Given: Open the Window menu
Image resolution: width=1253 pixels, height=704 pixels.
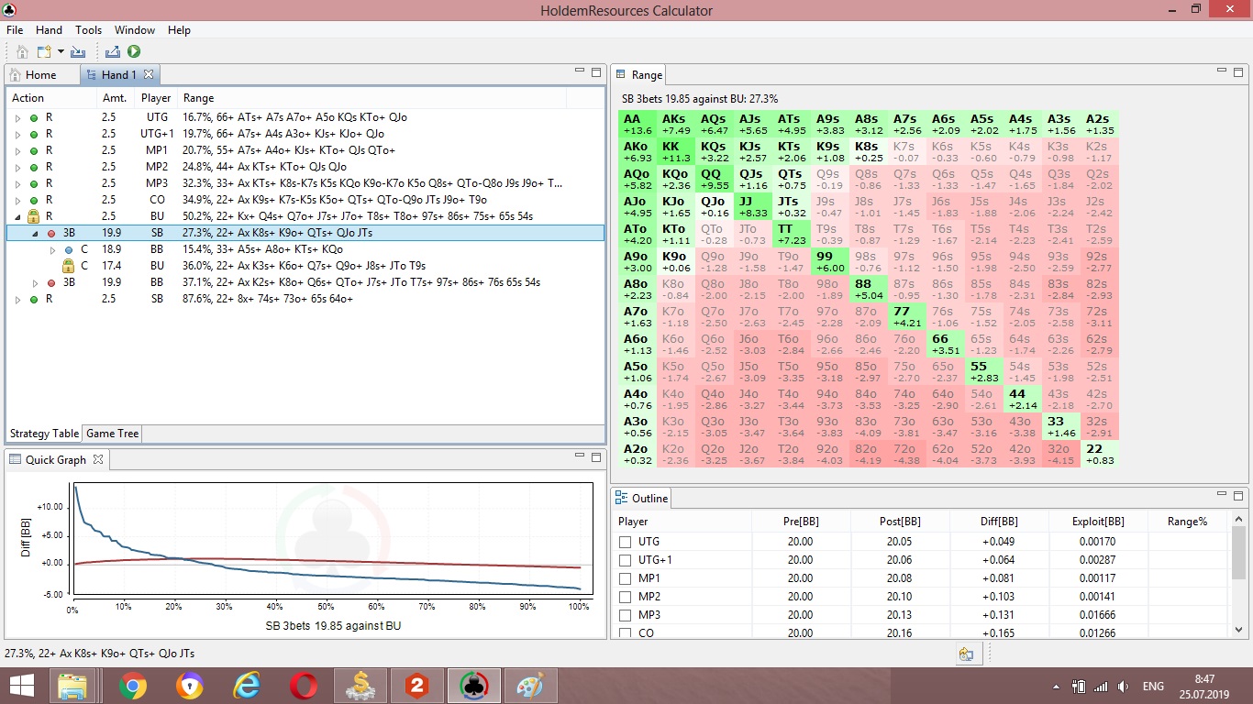Looking at the screenshot, I should coord(134,30).
